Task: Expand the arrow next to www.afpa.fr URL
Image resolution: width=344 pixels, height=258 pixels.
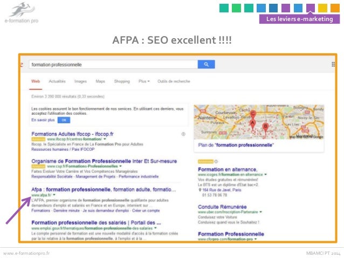Action: [54, 195]
